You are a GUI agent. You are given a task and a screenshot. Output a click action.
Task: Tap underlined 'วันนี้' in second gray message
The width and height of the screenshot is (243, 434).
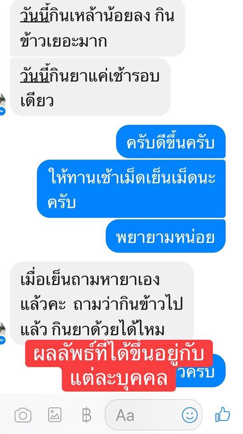click(x=35, y=75)
